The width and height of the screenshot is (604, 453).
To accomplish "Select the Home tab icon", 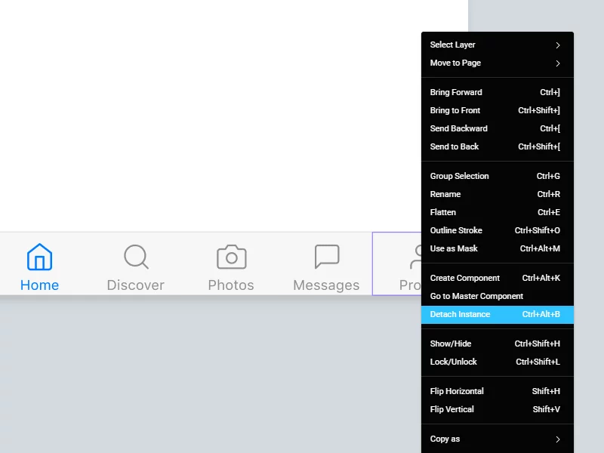I will (x=39, y=257).
